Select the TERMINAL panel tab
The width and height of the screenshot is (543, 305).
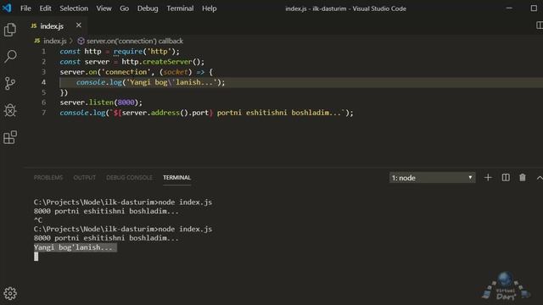(177, 177)
